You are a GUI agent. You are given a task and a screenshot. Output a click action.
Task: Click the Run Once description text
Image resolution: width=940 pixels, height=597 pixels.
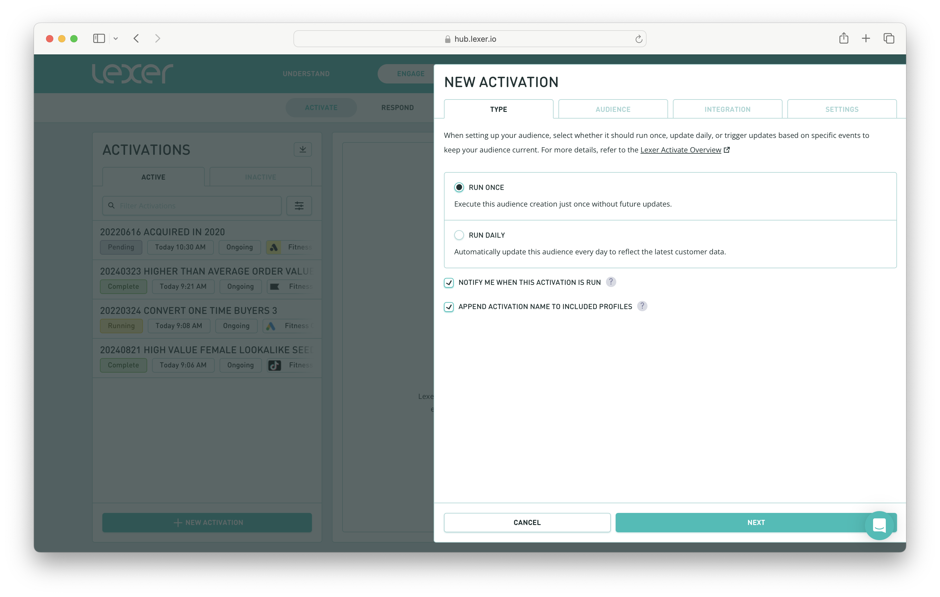click(x=563, y=204)
